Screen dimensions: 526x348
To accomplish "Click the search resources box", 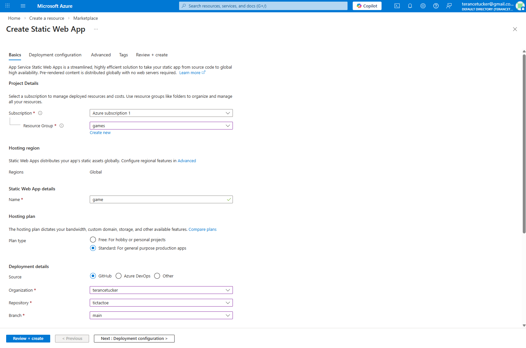I will [263, 6].
